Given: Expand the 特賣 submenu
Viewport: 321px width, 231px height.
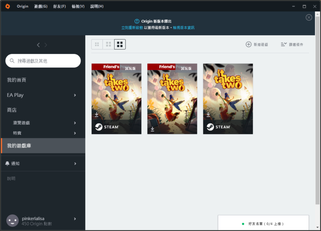Looking at the screenshot, I should (x=75, y=133).
